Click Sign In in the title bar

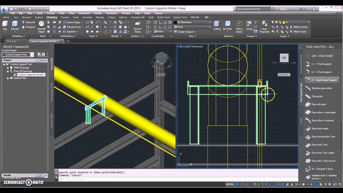[284, 9]
